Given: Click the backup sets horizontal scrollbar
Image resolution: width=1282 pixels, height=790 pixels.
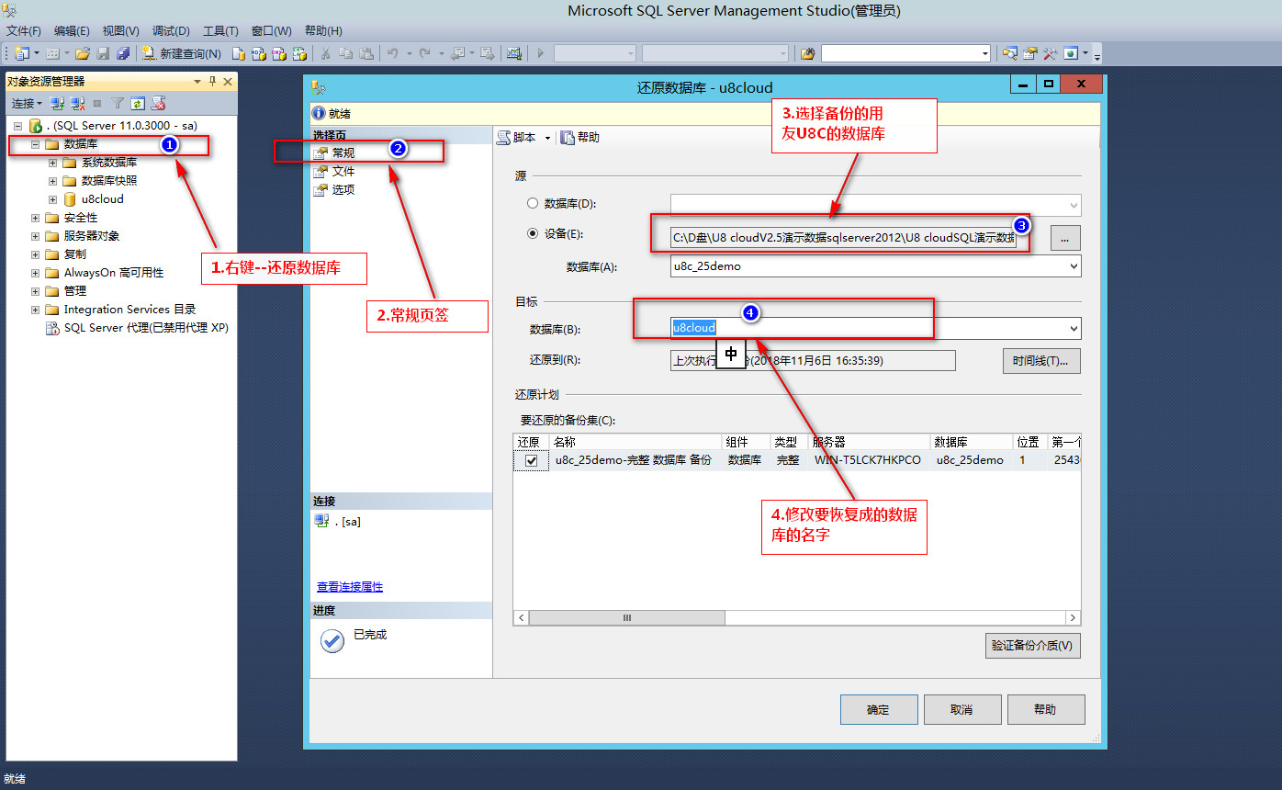Looking at the screenshot, I should 627,618.
